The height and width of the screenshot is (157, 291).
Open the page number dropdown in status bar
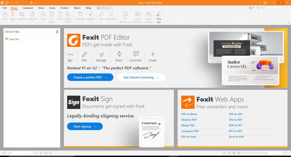(32, 153)
